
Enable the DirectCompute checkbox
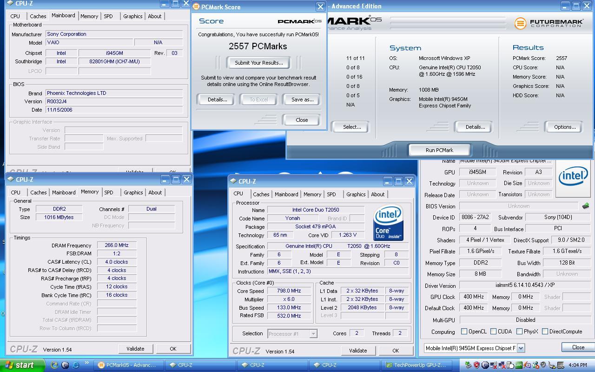click(x=545, y=332)
